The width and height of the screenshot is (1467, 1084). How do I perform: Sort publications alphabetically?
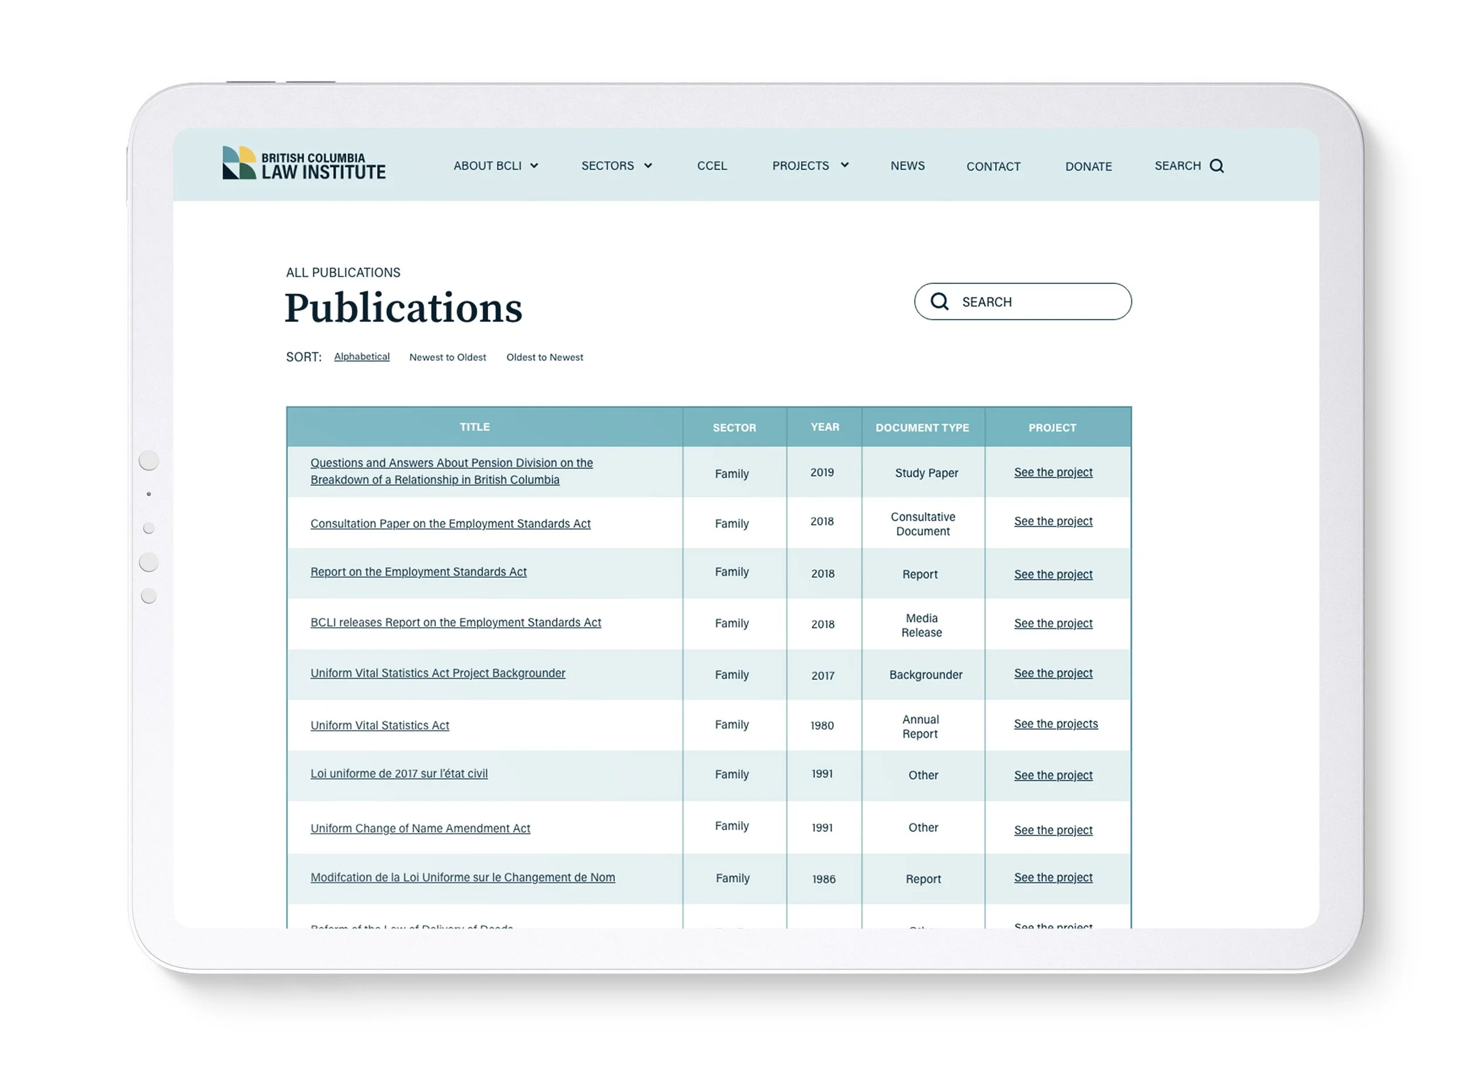(361, 356)
